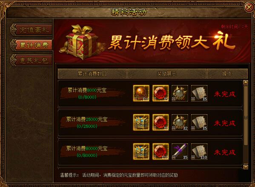
Task: Select the red gem reward in 25000 row
Action: point(160,123)
